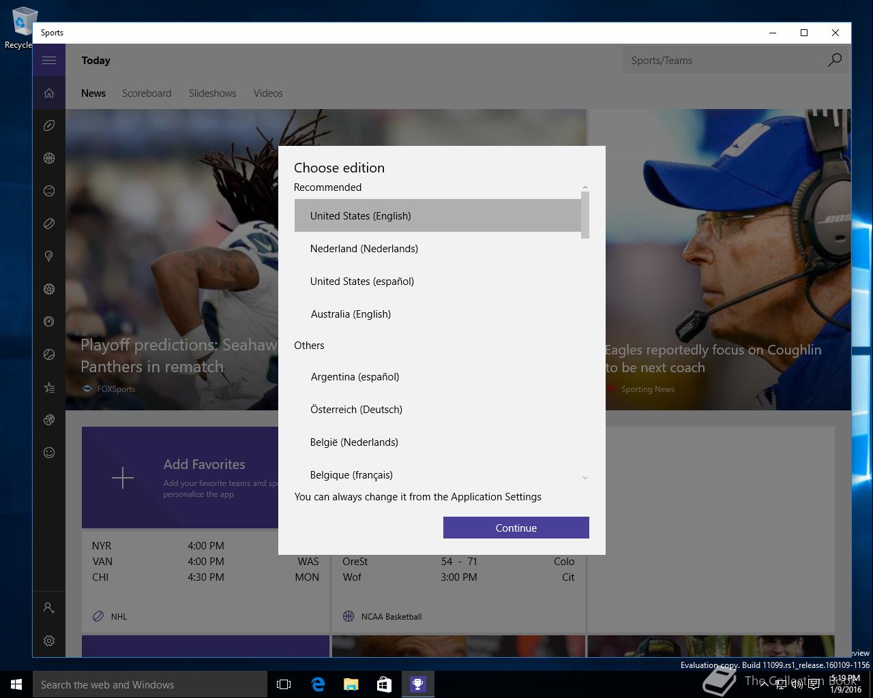Select Nederland (Nederlands) edition
The height and width of the screenshot is (698, 873).
[x=438, y=248]
